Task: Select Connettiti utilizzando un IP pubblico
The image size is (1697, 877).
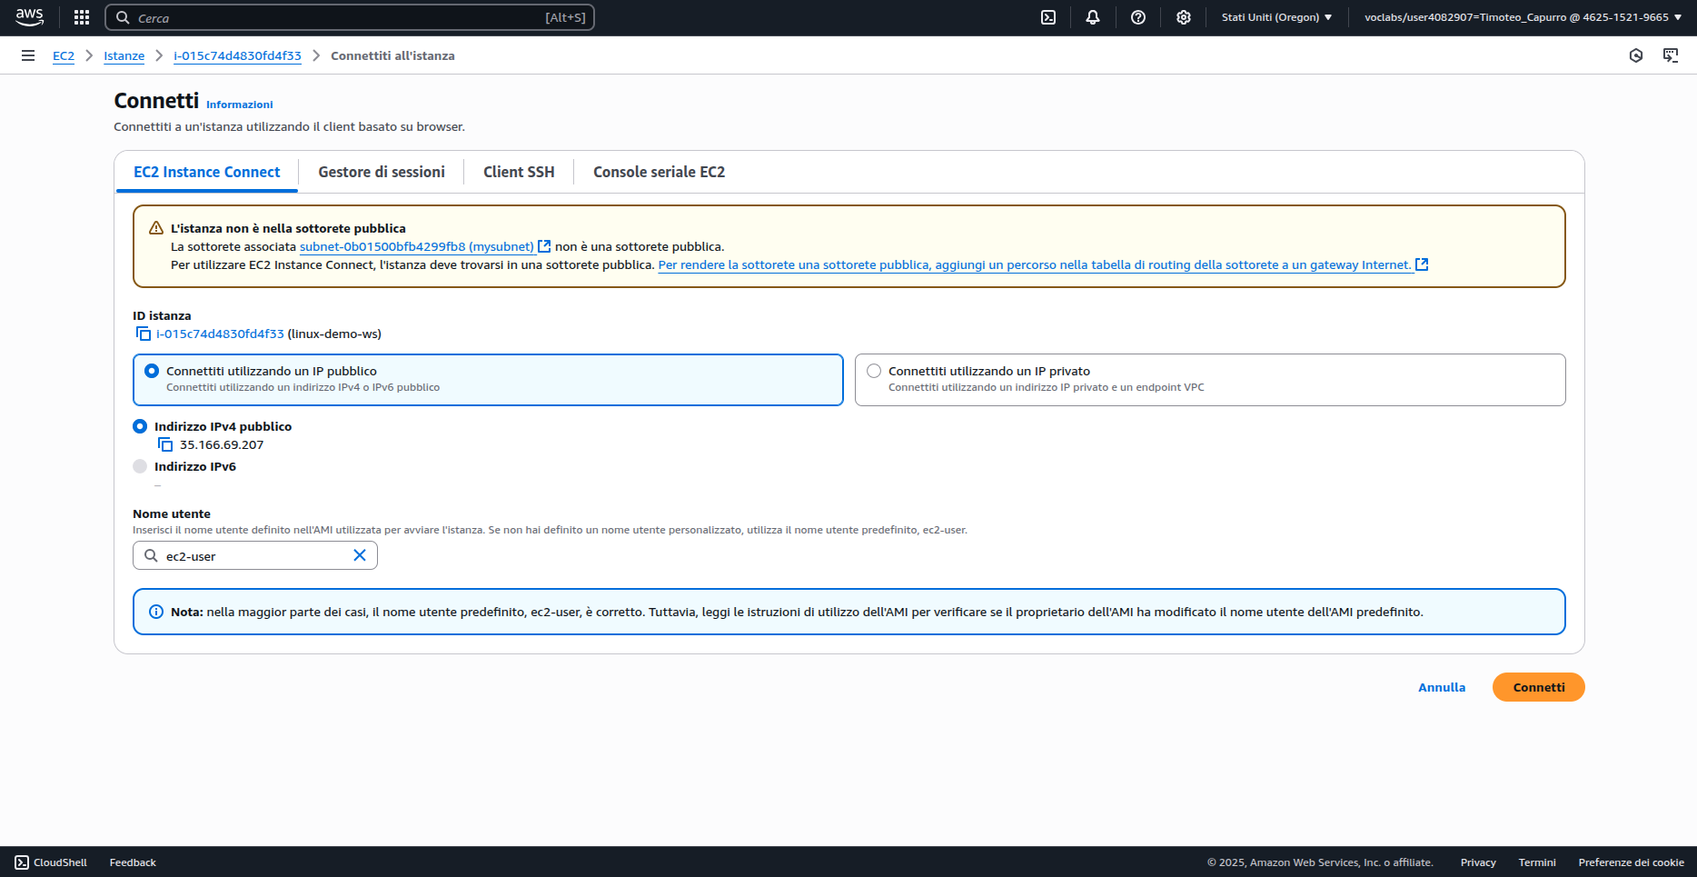Action: click(488, 379)
